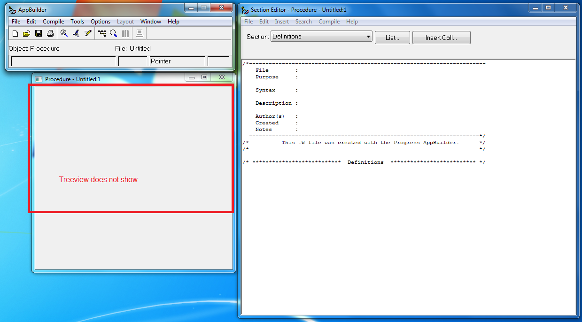Close the Section Editor window
Screen dimensions: 582x322
click(566, 8)
